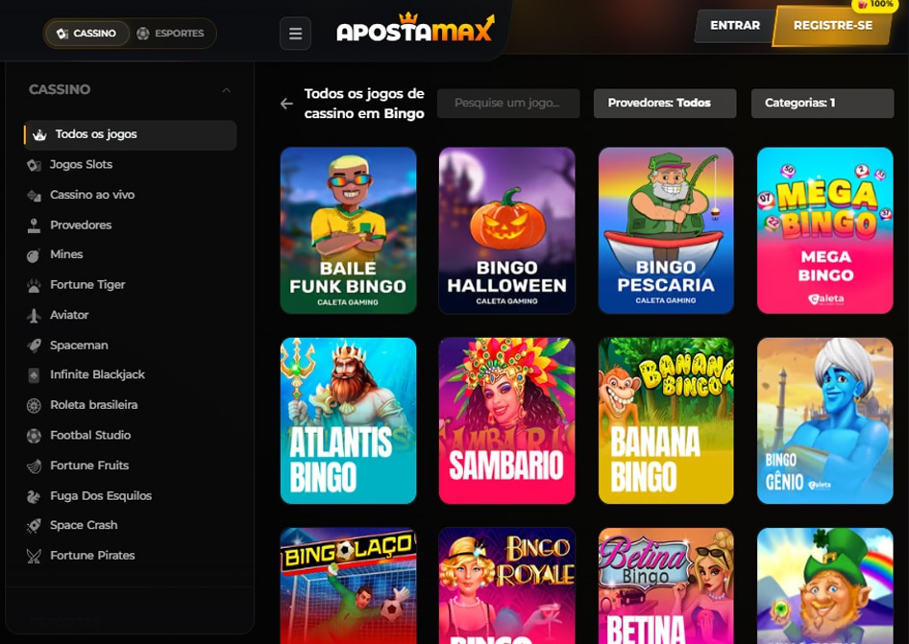Click the Infinite Blackjack card icon
The image size is (909, 644).
tap(35, 375)
